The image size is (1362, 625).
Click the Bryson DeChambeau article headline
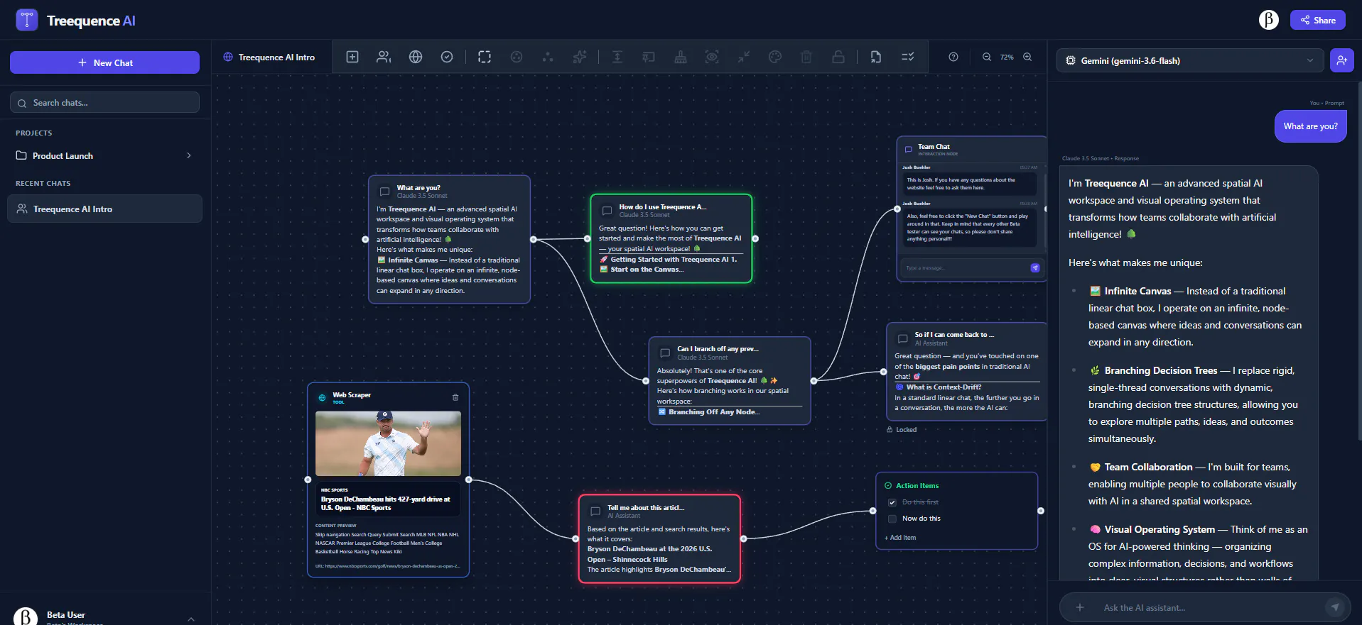(385, 504)
